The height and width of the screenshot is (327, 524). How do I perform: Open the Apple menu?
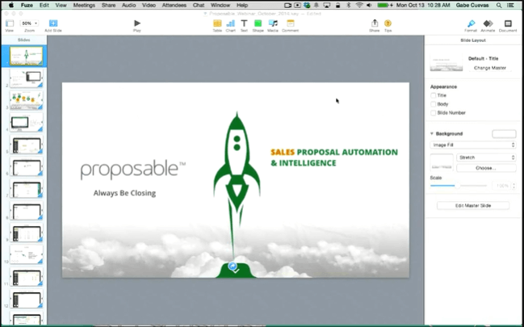11,5
